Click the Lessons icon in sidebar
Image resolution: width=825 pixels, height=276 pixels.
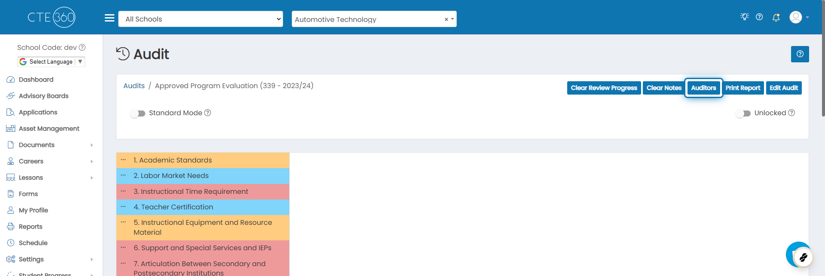pyautogui.click(x=11, y=178)
